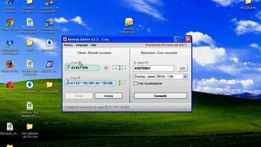Viewport: 261px width, 147px height.
Task: Click status text Established connection to router
Action: (97, 107)
